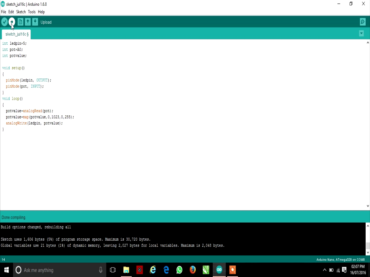The height and width of the screenshot is (277, 370).
Task: Click the Cortana microphone icon
Action: [x=101, y=270]
